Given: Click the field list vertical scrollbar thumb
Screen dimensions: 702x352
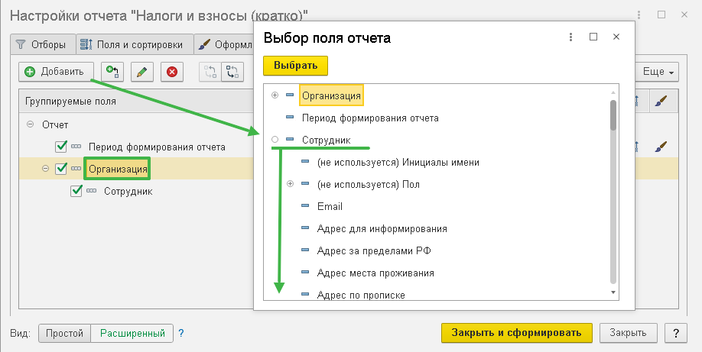Looking at the screenshot, I should (x=613, y=115).
